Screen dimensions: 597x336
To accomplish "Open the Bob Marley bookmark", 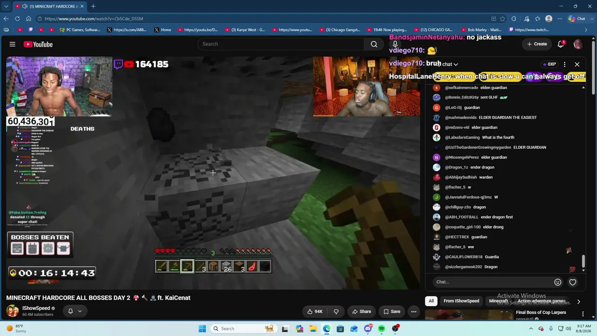I will pos(481,30).
